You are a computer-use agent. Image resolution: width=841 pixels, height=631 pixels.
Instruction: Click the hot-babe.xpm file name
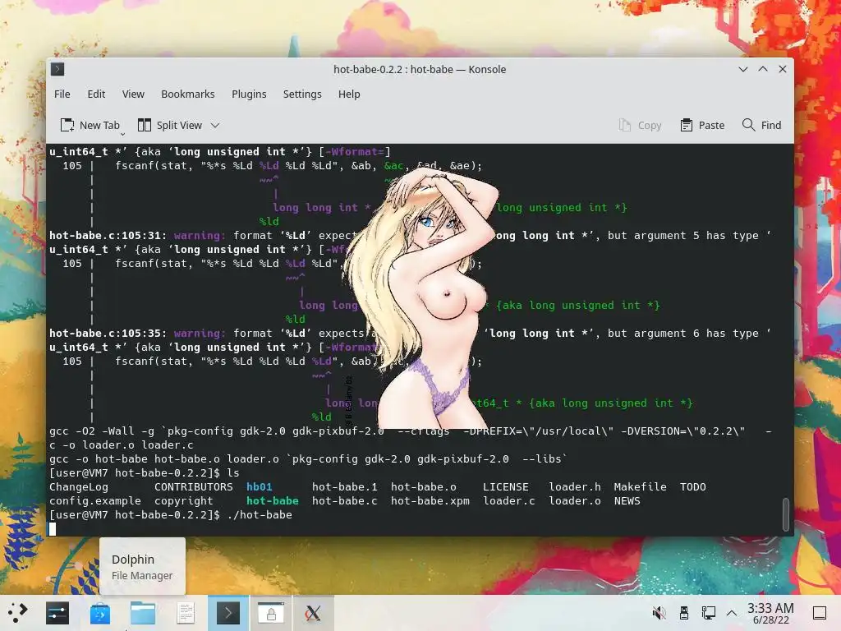[430, 500]
